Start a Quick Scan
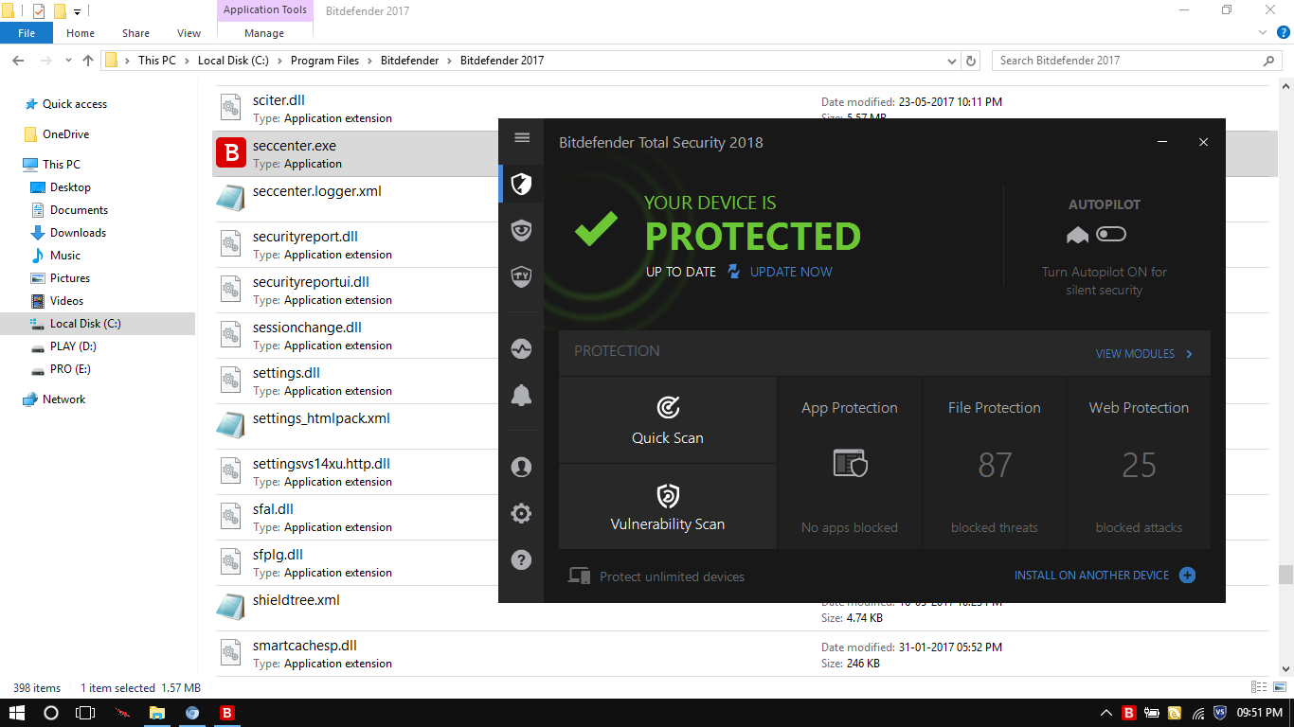This screenshot has width=1294, height=727. coord(668,420)
